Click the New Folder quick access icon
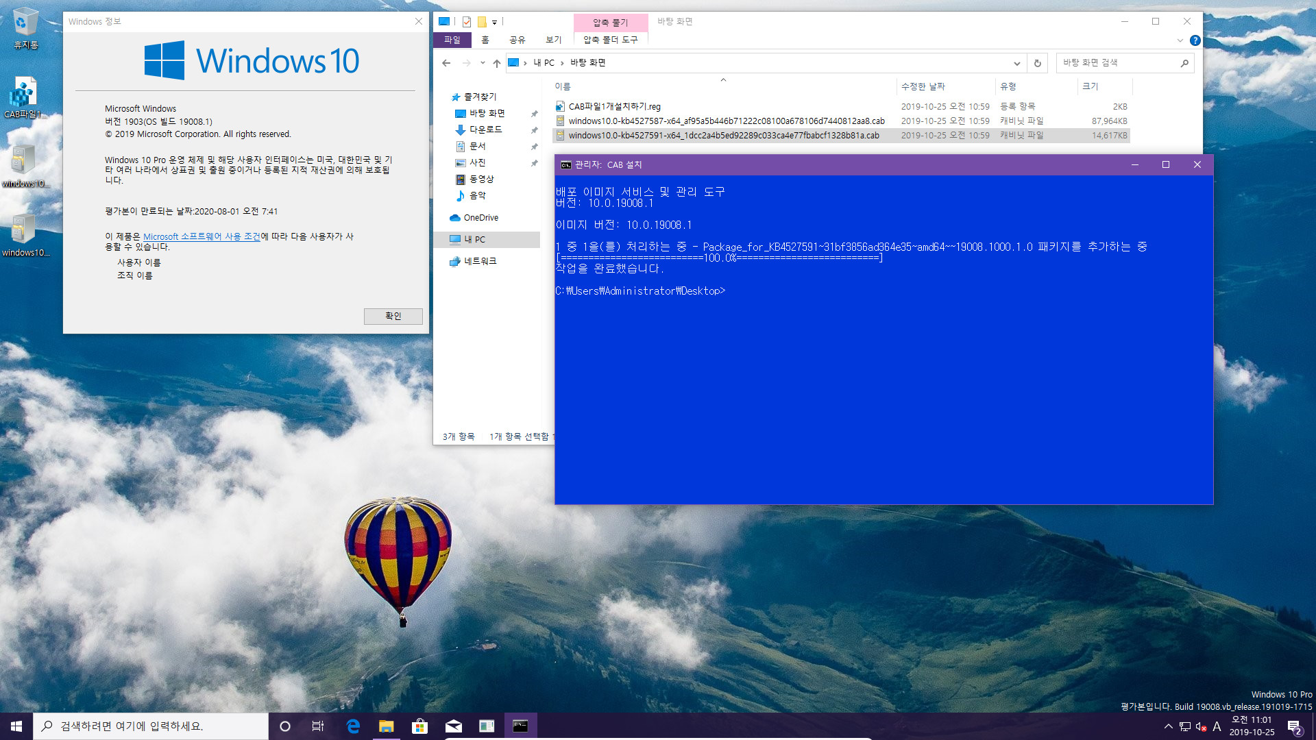This screenshot has height=740, width=1316. (x=482, y=22)
